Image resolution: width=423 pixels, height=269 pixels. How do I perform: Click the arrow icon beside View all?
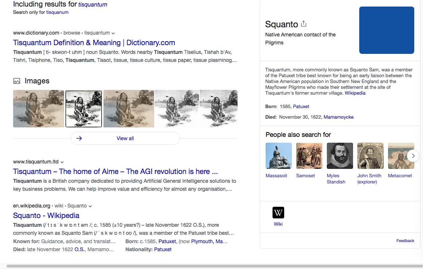(x=79, y=138)
